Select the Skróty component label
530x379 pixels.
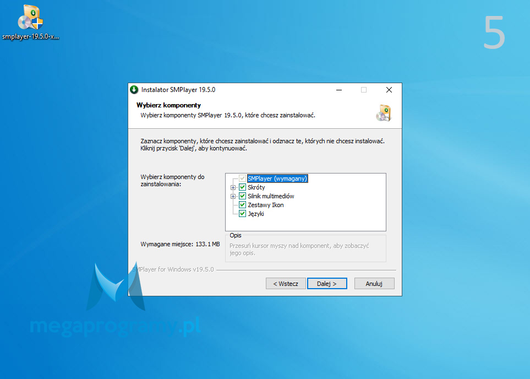click(256, 187)
